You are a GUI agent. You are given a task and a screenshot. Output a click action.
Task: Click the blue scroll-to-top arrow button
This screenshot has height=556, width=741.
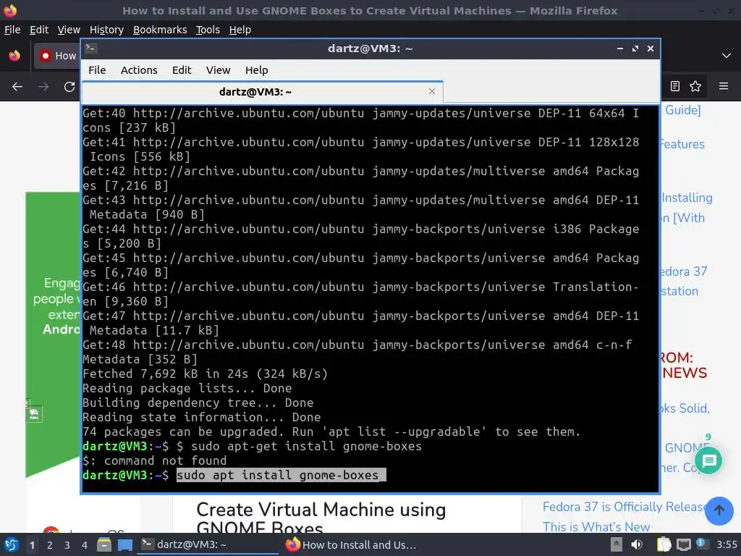tap(719, 510)
